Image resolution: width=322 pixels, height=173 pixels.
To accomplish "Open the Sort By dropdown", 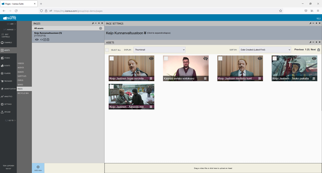I will click(265, 50).
